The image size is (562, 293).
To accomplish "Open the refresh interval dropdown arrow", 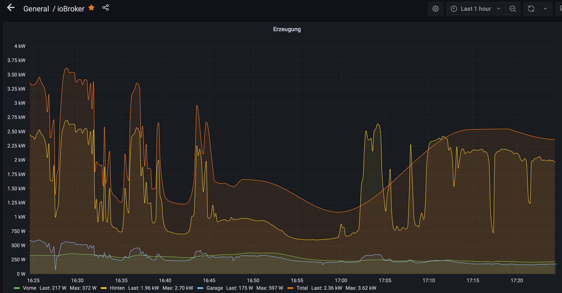I will (545, 9).
